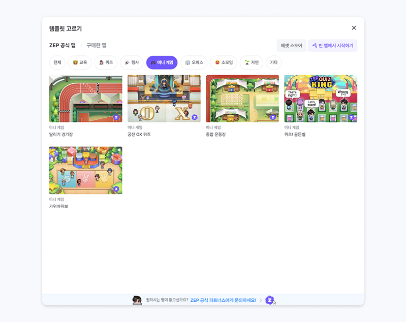This screenshot has height=322, width=406.
Task: Click 빈 맵에서 시작하기 button
Action: 332,46
